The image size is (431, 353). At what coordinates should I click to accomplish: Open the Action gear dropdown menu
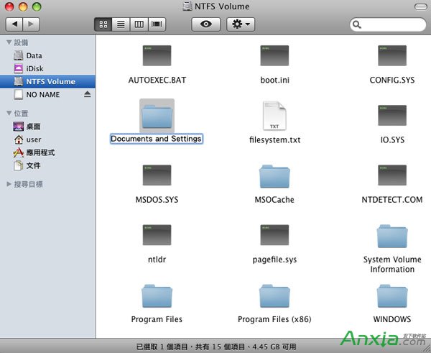[x=240, y=24]
